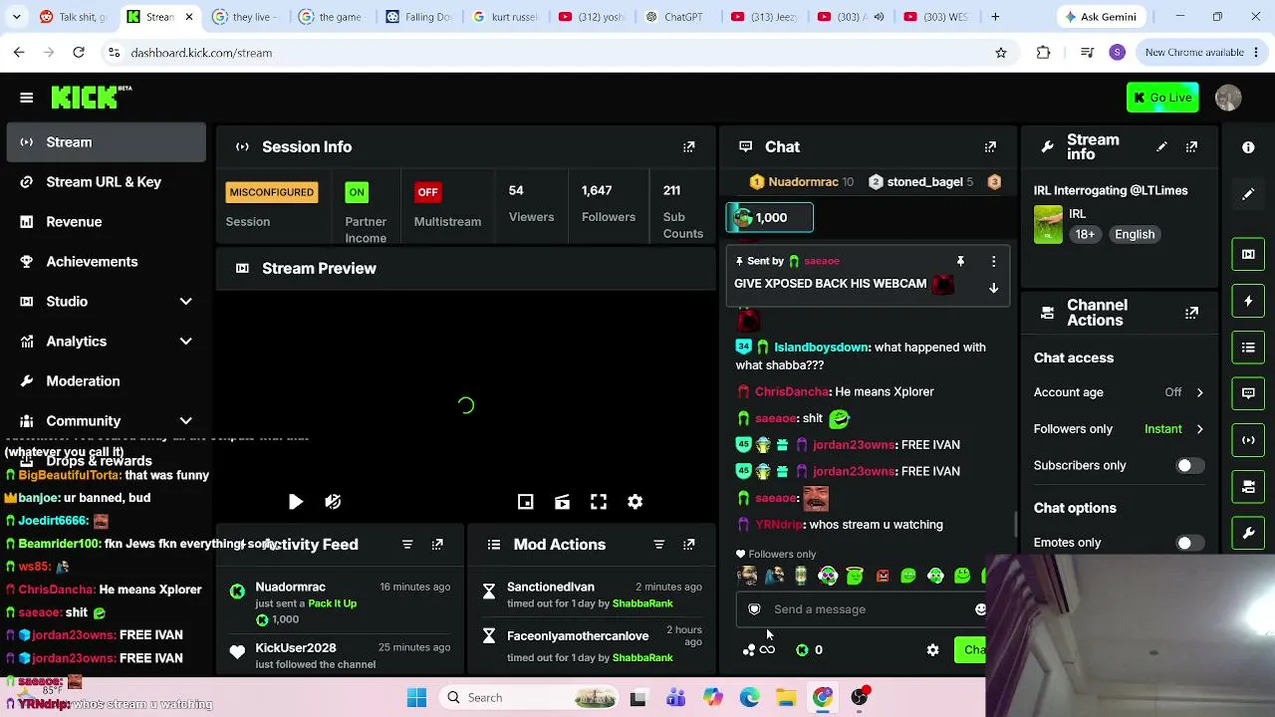The image size is (1275, 717).
Task: Open Windows Start menu on the taskbar
Action: (x=416, y=698)
